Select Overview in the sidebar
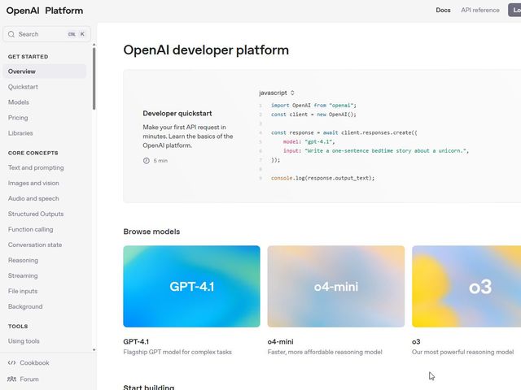This screenshot has width=521, height=390. pyautogui.click(x=44, y=71)
